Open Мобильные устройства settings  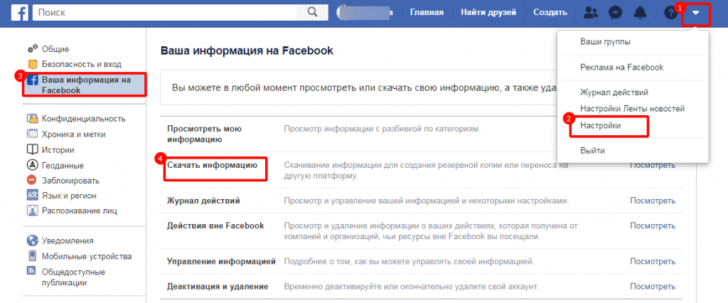coord(87,256)
